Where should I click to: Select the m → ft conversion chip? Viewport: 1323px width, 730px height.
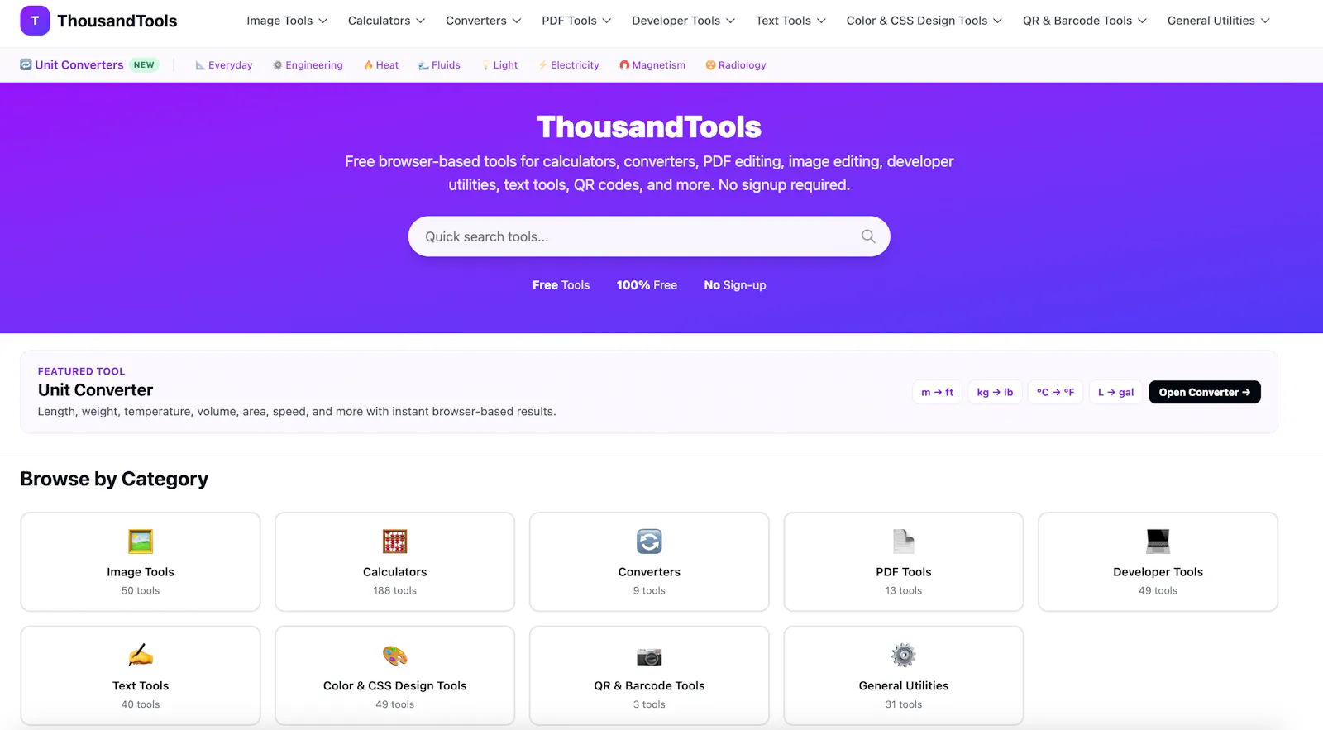938,392
